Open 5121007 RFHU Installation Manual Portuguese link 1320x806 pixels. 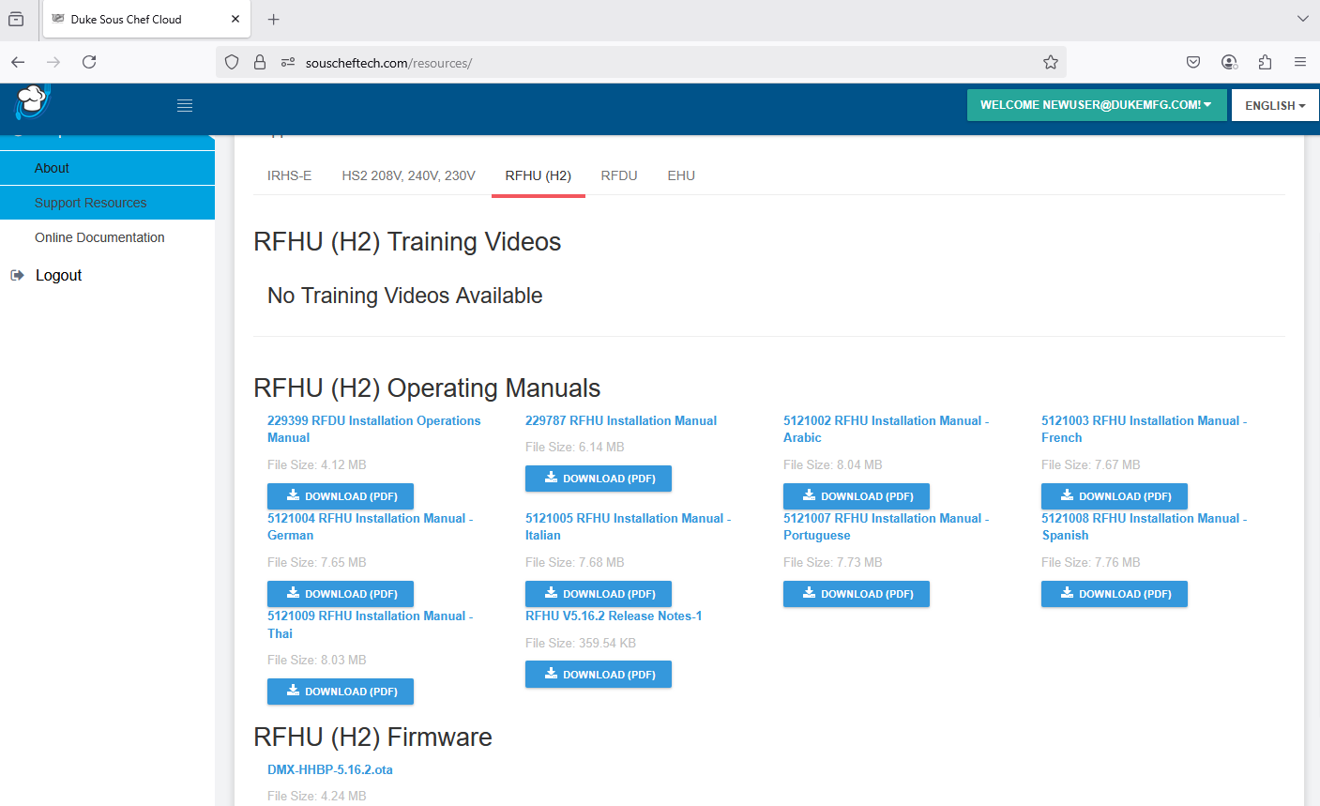coord(886,526)
